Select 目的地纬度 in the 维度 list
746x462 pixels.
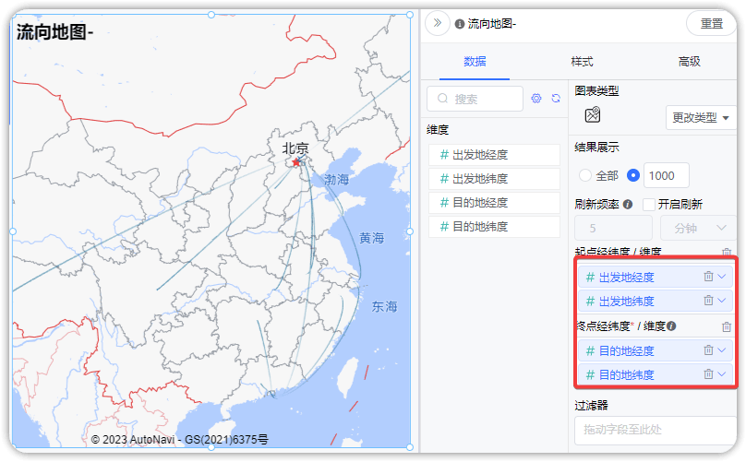(494, 227)
